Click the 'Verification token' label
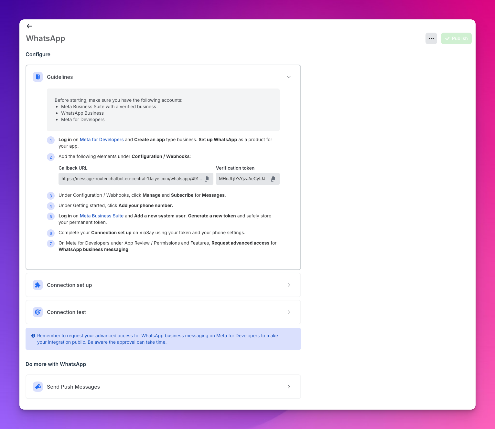495x429 pixels. pyautogui.click(x=235, y=168)
